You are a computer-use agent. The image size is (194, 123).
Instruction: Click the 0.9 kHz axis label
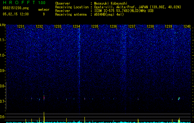[x=2, y=71]
